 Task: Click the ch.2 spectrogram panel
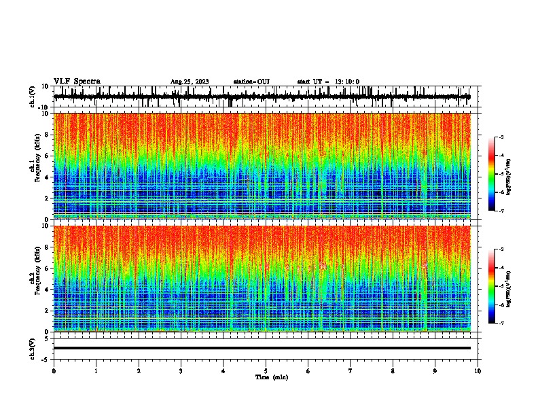[262, 279]
